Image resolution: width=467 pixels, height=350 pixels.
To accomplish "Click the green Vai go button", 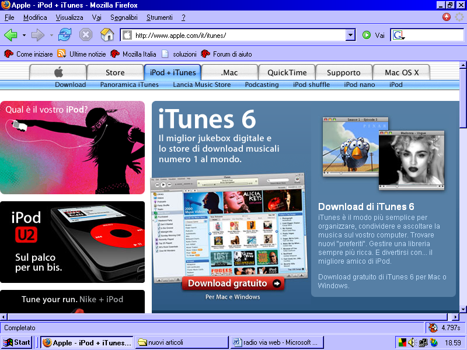I will click(373, 36).
